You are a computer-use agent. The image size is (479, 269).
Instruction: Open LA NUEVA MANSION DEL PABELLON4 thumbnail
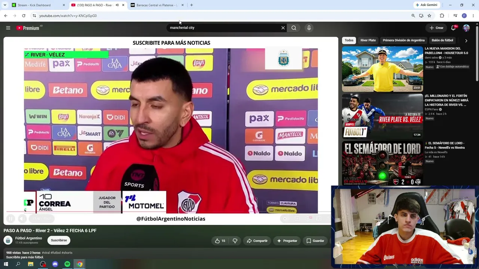pos(382,69)
